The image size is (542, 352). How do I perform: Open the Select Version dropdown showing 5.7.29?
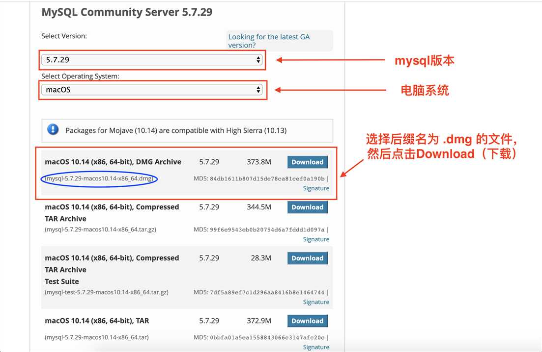pyautogui.click(x=152, y=60)
